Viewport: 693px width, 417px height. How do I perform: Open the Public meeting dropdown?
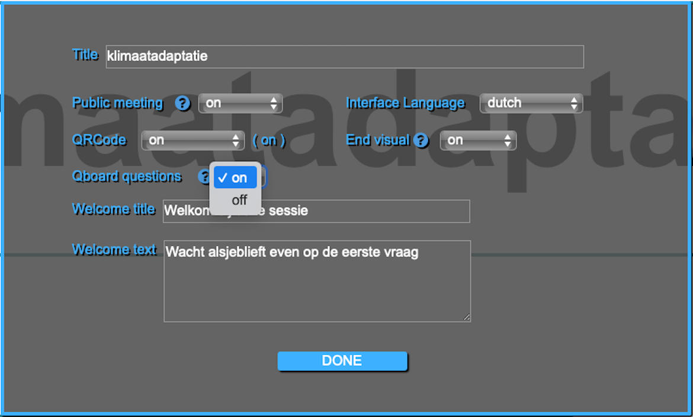click(240, 103)
